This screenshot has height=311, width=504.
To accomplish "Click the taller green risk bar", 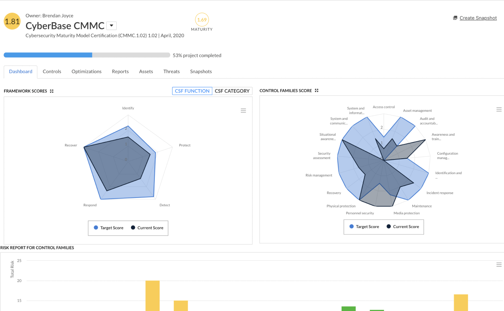I will 348,309.
